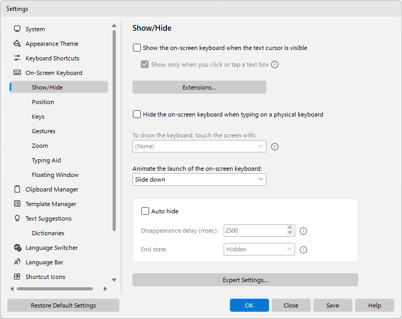Select System in the sidebar
This screenshot has width=402, height=319.
(35, 29)
